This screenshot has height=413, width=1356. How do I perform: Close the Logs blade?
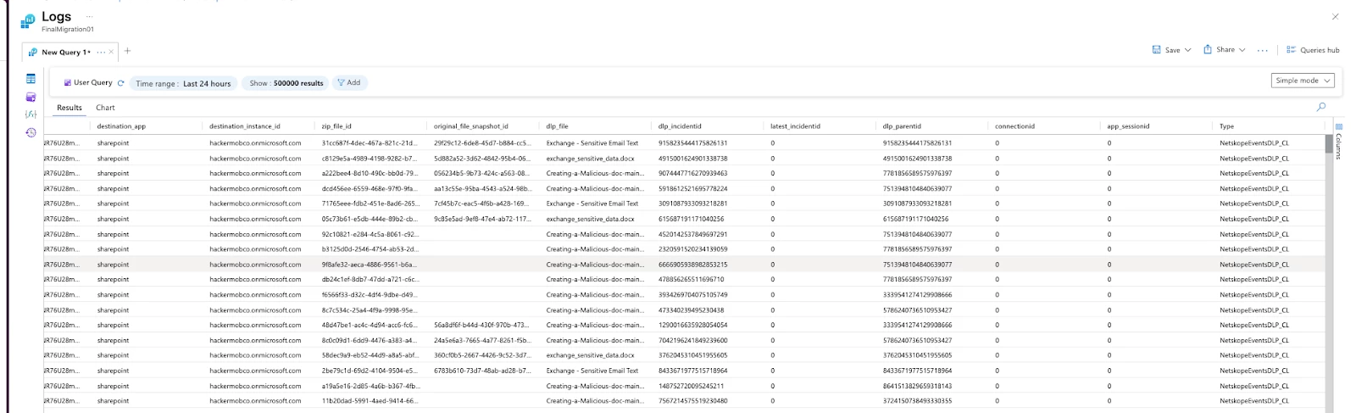pyautogui.click(x=1335, y=16)
